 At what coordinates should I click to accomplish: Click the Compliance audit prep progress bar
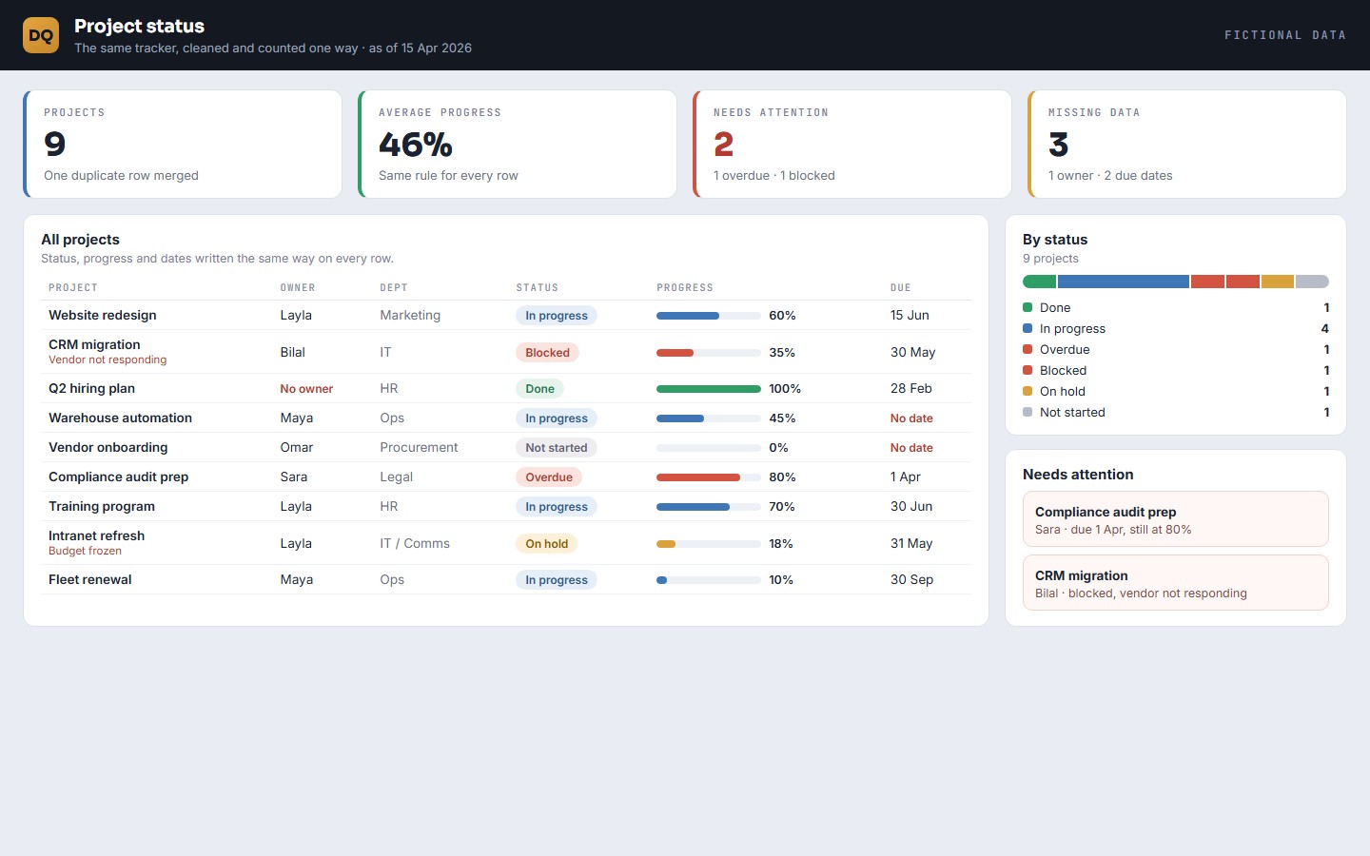coord(709,477)
